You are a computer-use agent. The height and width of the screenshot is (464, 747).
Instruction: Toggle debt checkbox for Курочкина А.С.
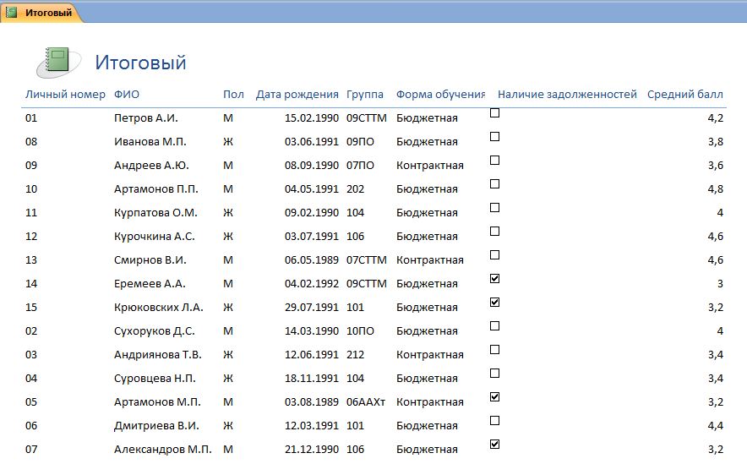(495, 231)
